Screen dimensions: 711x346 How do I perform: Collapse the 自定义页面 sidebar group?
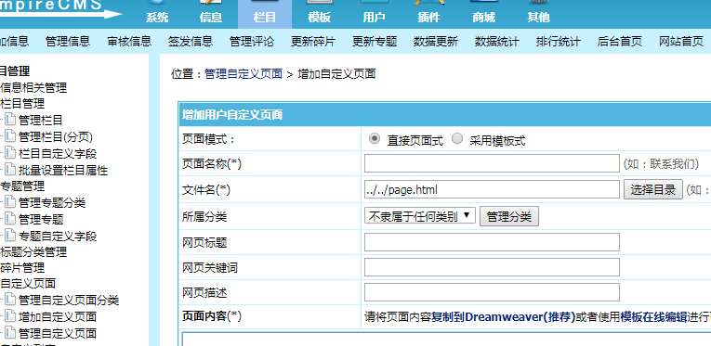[x=28, y=284]
